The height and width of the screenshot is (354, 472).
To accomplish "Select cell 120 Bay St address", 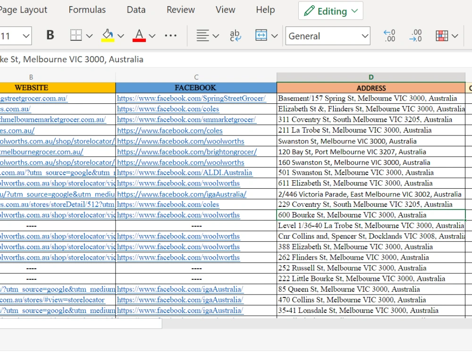I will click(371, 152).
